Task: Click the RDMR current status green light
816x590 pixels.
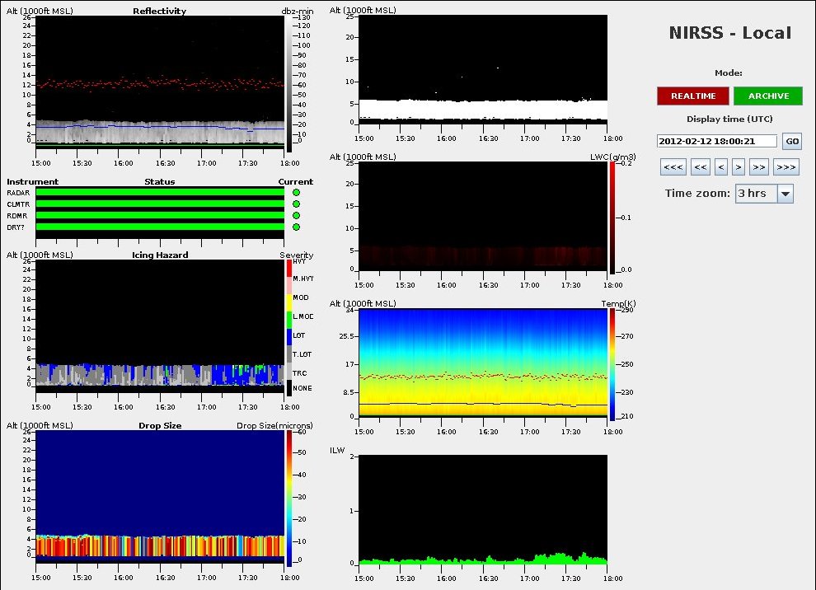Action: tap(296, 215)
